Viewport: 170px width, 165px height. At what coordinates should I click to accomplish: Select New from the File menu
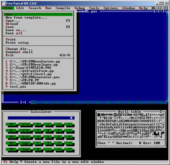[9, 14]
